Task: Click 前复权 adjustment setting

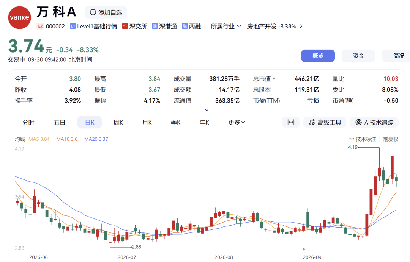Action: click(391, 139)
